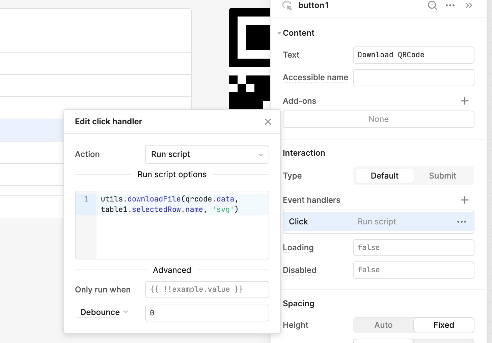492x343 pixels.
Task: Collapse the inspector with double chevron icon
Action: click(469, 5)
